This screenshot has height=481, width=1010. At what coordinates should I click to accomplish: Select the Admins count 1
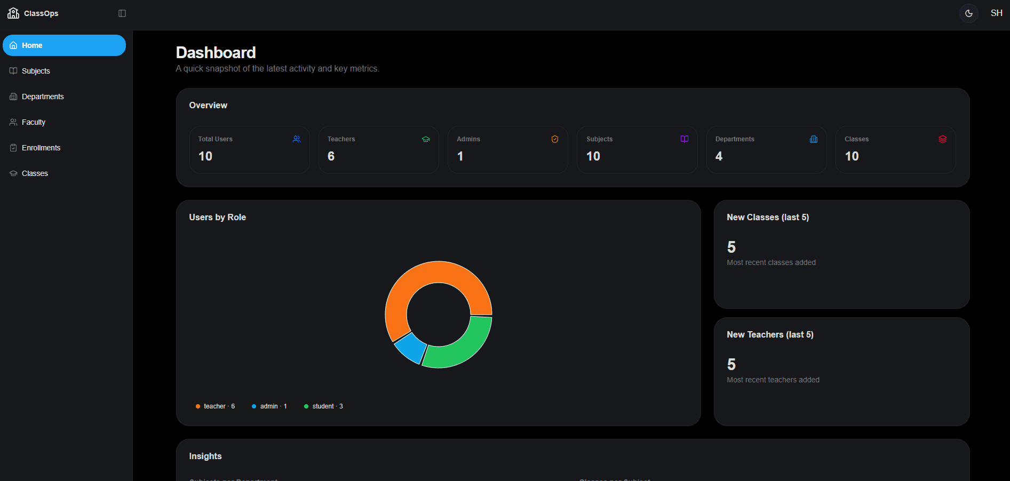click(x=460, y=156)
